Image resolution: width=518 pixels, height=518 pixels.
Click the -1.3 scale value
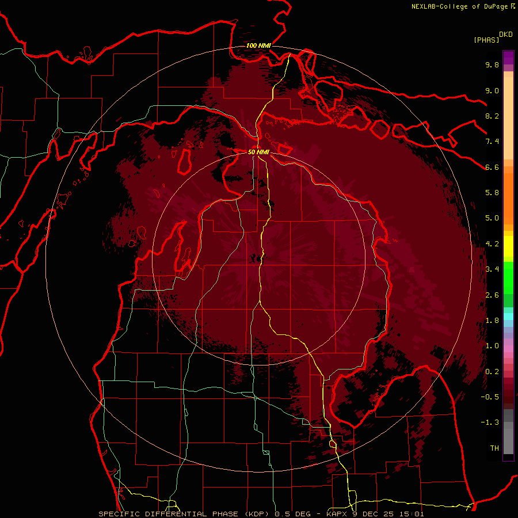[490, 422]
